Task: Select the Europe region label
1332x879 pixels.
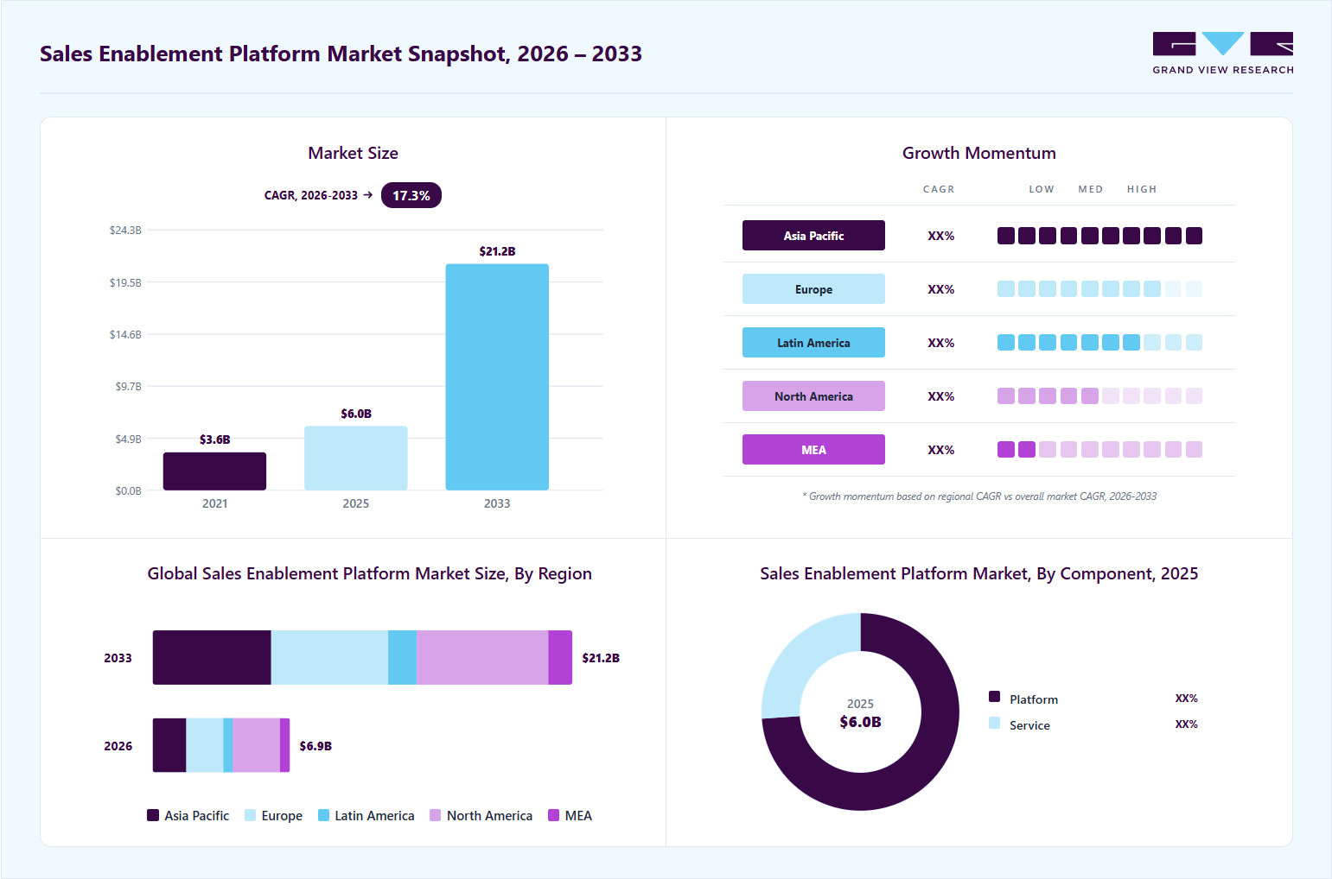Action: pyautogui.click(x=813, y=289)
